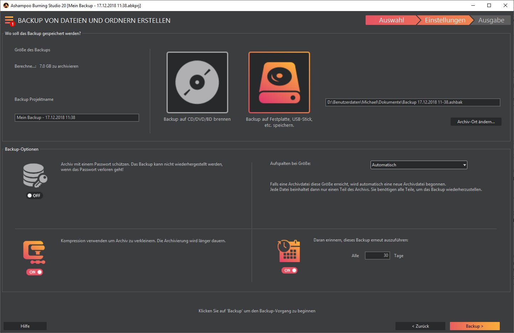
Task: Enable the password protection OFF toggle
Action: (x=34, y=196)
